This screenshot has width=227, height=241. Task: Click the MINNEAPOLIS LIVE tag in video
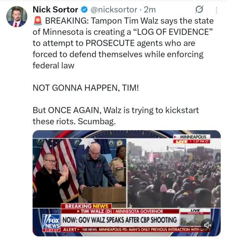[192, 139]
